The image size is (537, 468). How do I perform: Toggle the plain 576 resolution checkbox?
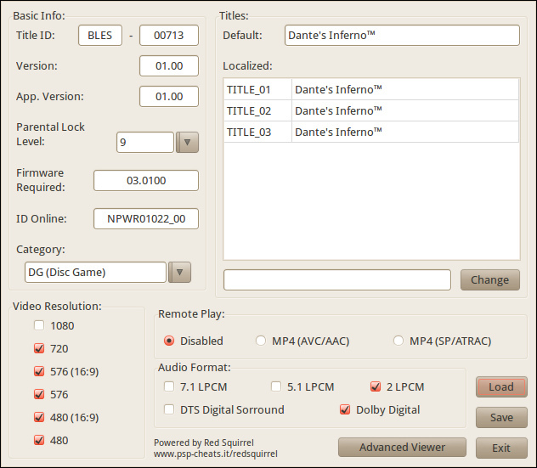(39, 394)
